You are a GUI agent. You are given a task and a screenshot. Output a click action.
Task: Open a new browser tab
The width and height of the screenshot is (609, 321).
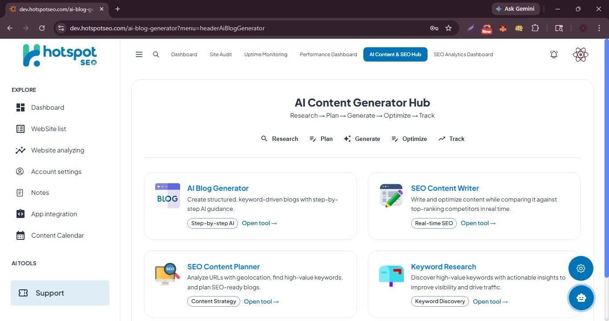pyautogui.click(x=118, y=9)
